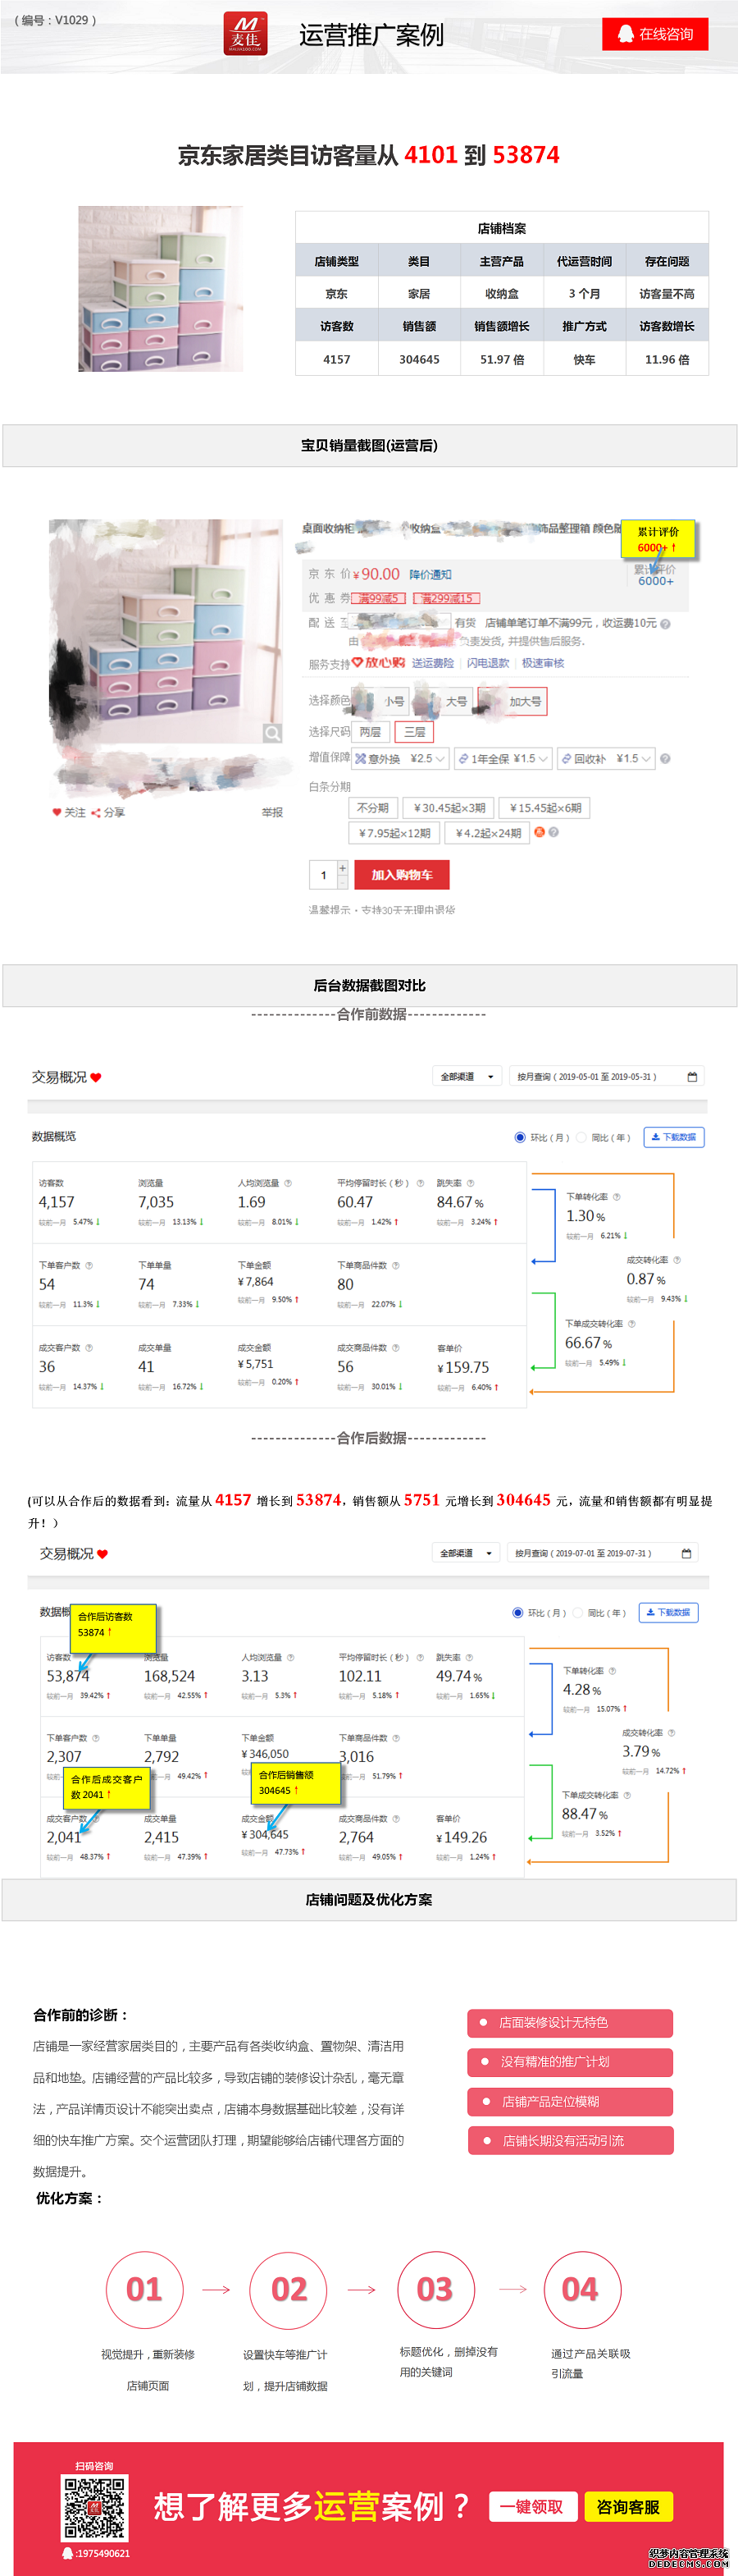Select the ¥4.2起×24期 installment option
This screenshot has width=738, height=2576.
coord(489,832)
